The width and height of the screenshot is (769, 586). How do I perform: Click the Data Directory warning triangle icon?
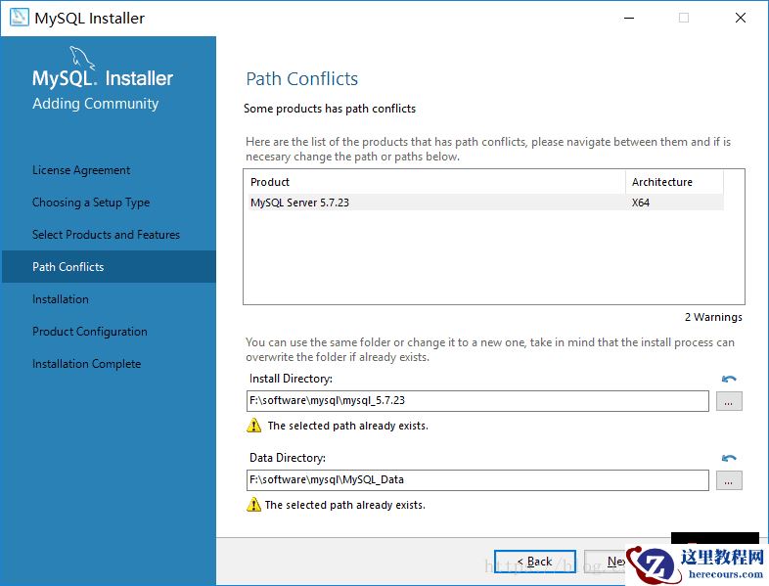pos(254,505)
